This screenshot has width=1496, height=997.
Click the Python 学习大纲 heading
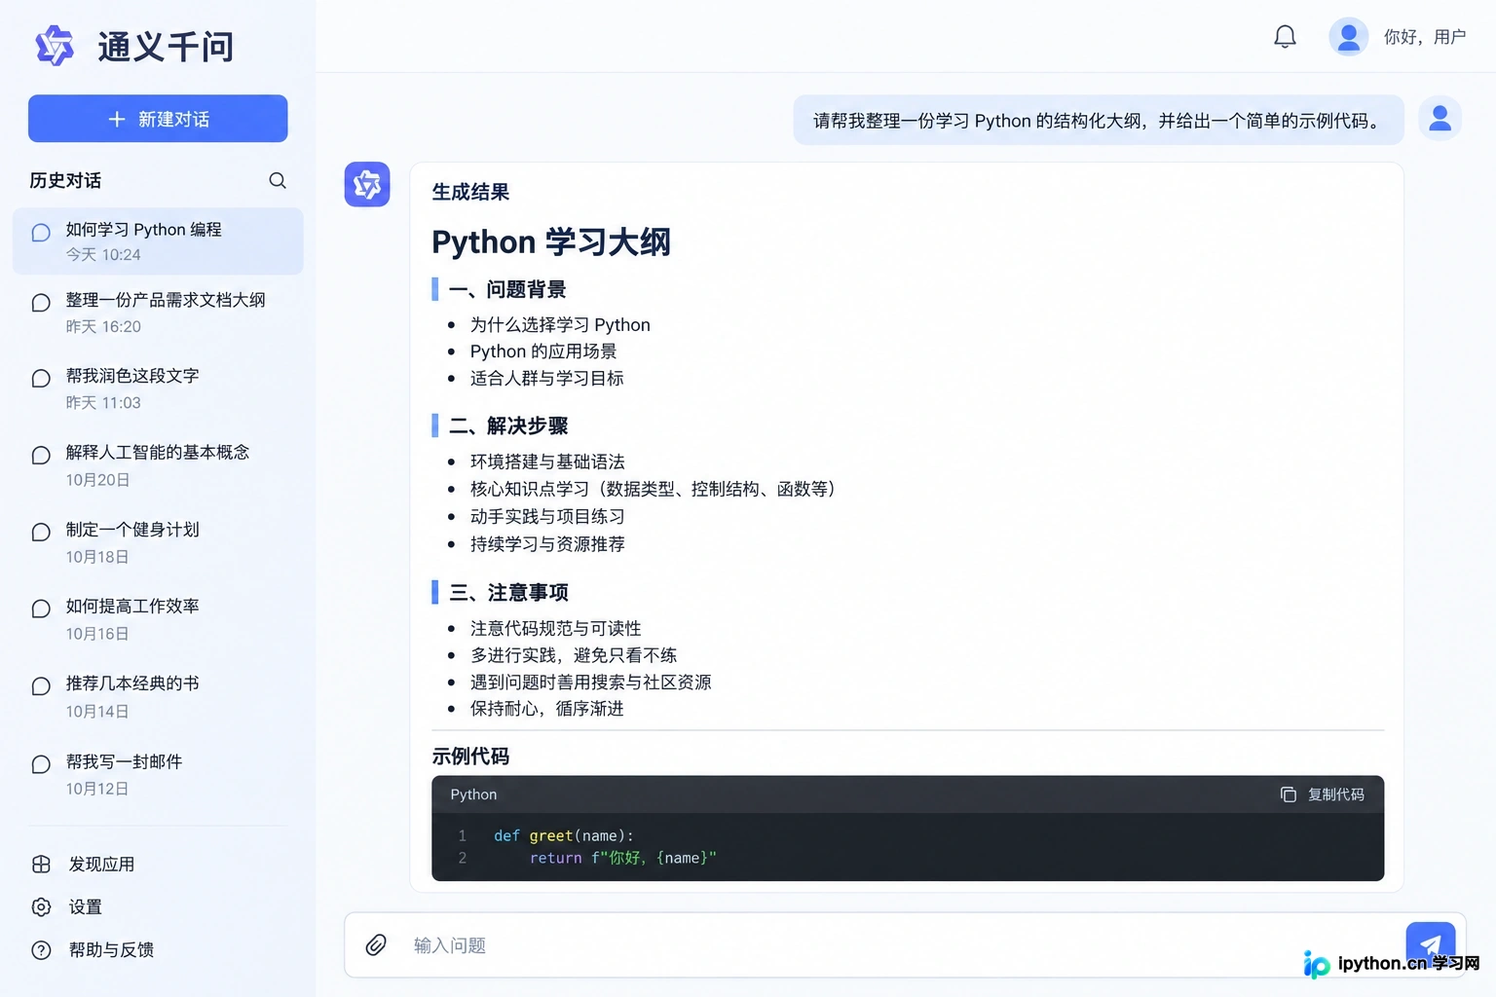tap(551, 241)
